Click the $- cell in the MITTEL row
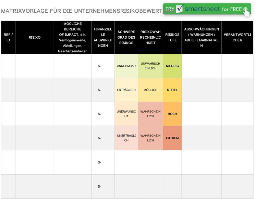Image resolution: width=255 pixels, height=199 pixels. (103, 90)
